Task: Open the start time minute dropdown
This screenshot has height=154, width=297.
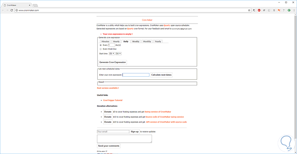Action: click(x=119, y=54)
